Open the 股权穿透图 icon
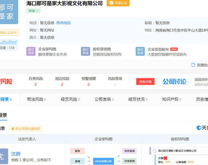Viewport: 208px width, 165px height. pyautogui.click(x=86, y=51)
